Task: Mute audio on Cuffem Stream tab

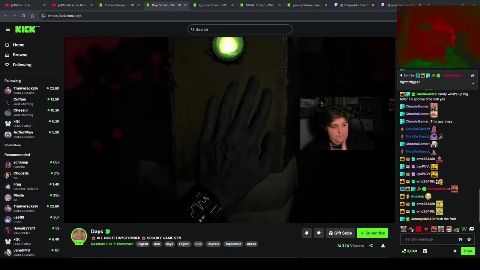Action: pos(132,5)
